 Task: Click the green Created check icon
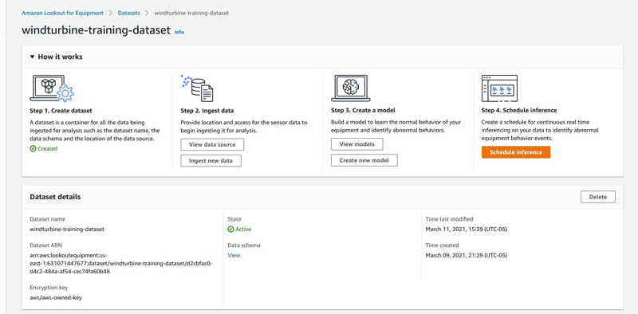click(33, 149)
